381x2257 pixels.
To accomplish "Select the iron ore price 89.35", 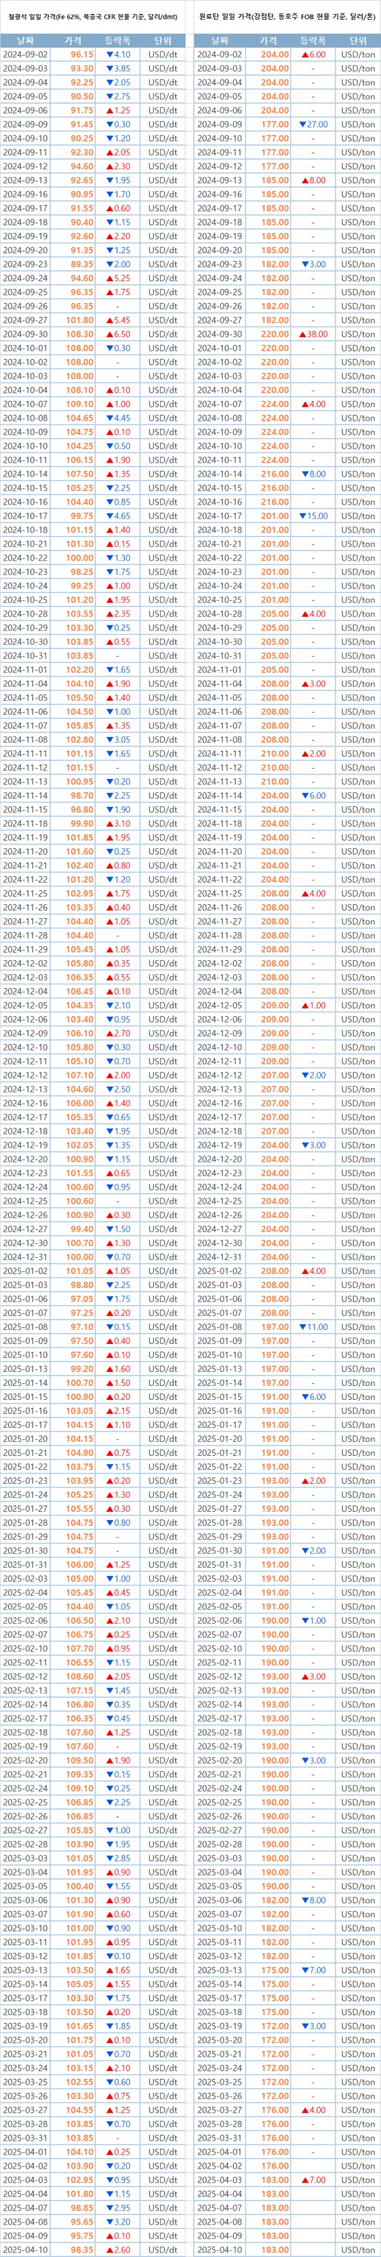I will click(82, 263).
